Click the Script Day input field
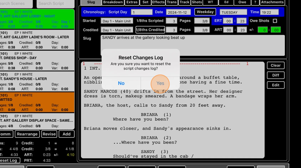Image resolution: width=301 pixels, height=168 pixels. point(142,12)
